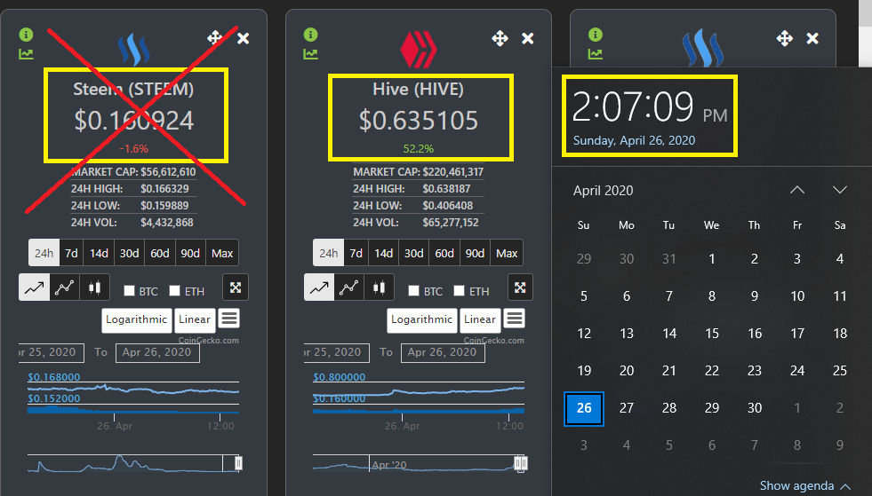
Task: Select the candlestick chart type on the Steem (STEEM) card
Action: point(94,287)
